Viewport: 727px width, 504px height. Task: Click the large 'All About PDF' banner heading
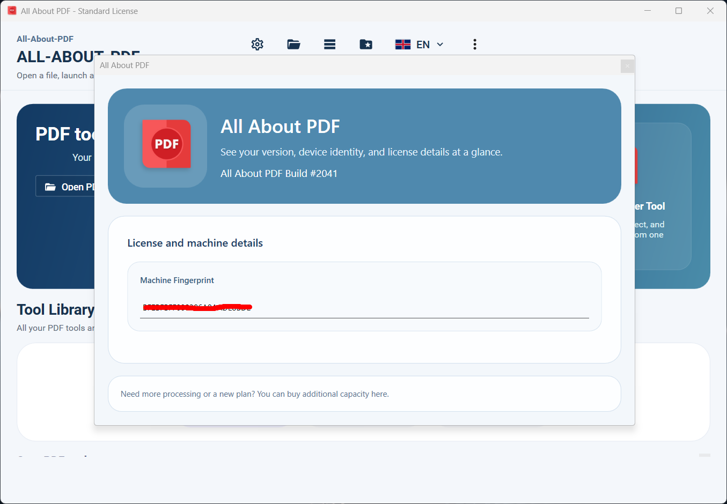click(x=280, y=127)
